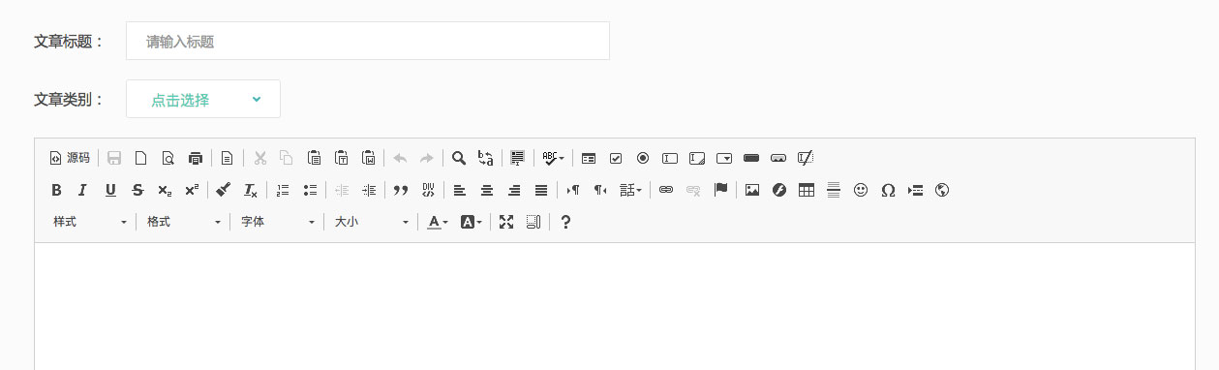This screenshot has width=1219, height=370.
Task: Justify the text alignment
Action: (x=541, y=190)
